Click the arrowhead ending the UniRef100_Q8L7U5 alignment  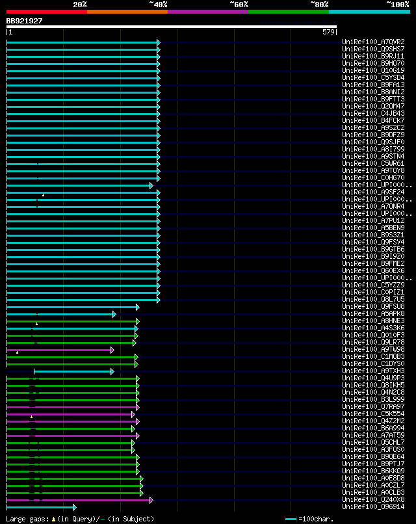coord(159,300)
